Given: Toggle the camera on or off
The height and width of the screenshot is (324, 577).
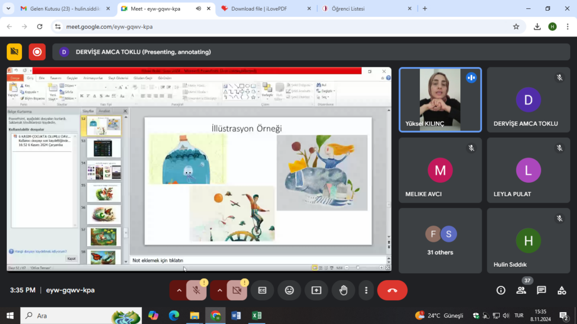Looking at the screenshot, I should pyautogui.click(x=237, y=290).
